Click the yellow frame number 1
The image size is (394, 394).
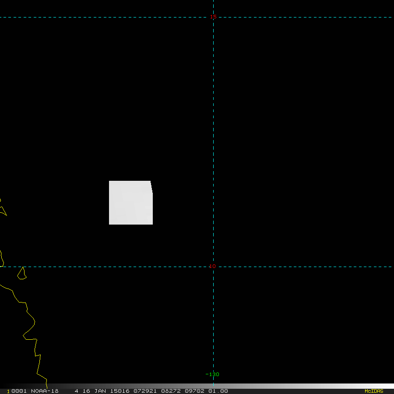(8, 391)
